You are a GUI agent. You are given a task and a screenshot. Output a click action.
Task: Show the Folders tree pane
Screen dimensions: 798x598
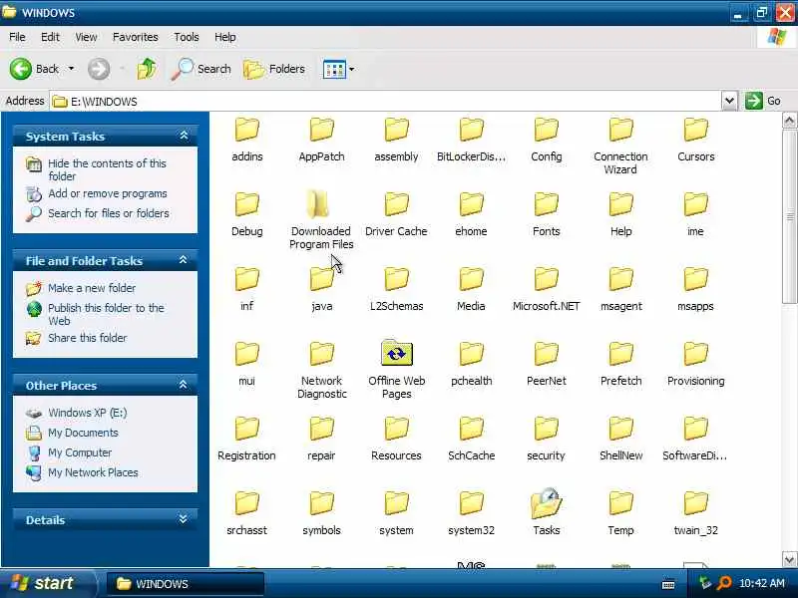(274, 69)
